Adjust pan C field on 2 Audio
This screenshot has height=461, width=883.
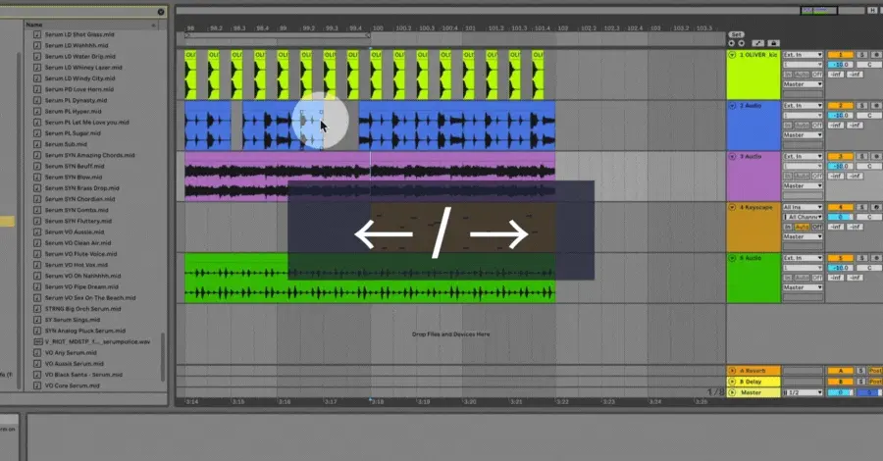(x=869, y=116)
